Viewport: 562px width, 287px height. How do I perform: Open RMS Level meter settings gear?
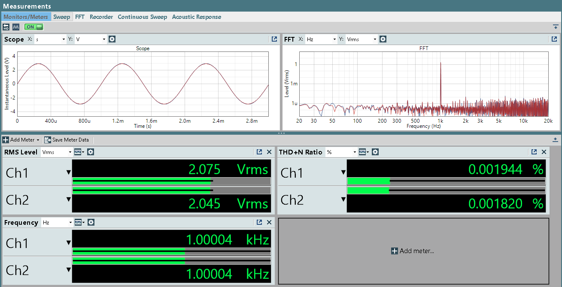click(91, 152)
